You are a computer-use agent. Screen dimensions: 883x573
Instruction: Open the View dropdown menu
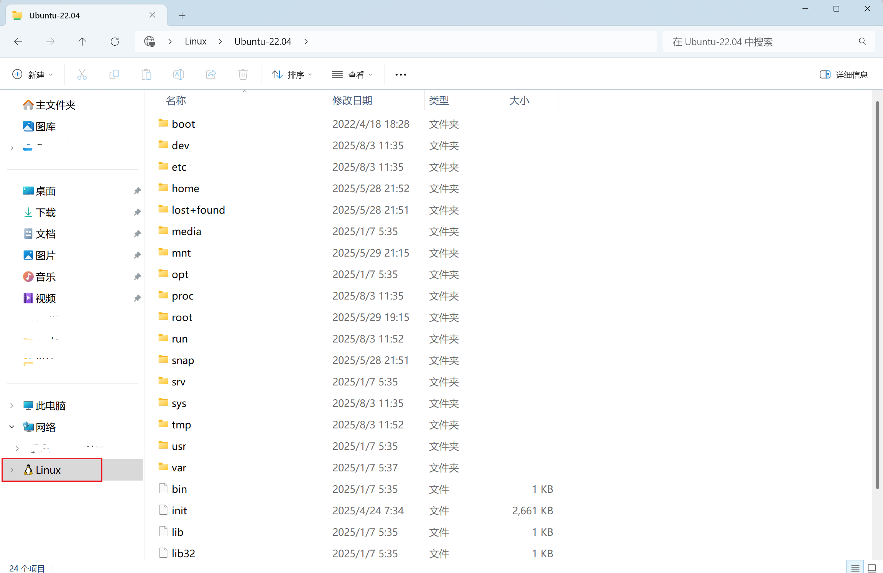352,74
